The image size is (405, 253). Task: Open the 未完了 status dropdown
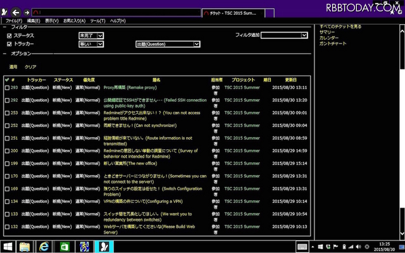pos(91,35)
